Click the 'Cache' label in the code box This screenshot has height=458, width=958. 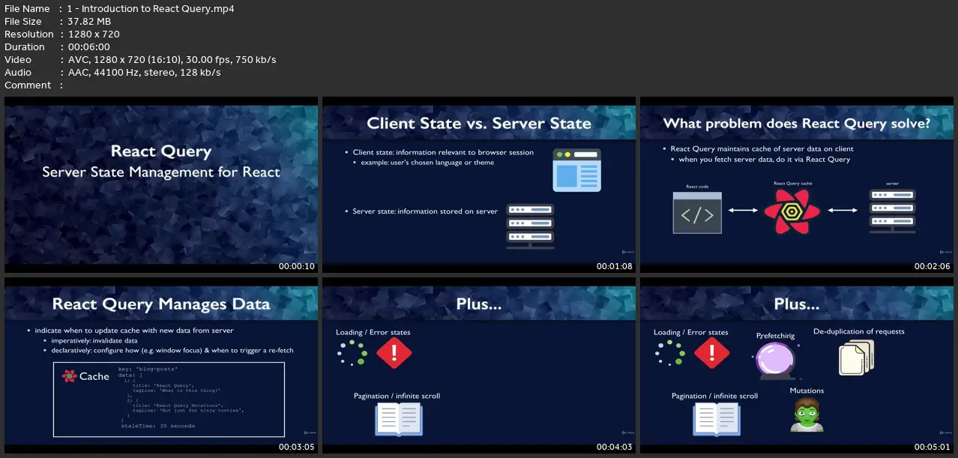point(94,376)
